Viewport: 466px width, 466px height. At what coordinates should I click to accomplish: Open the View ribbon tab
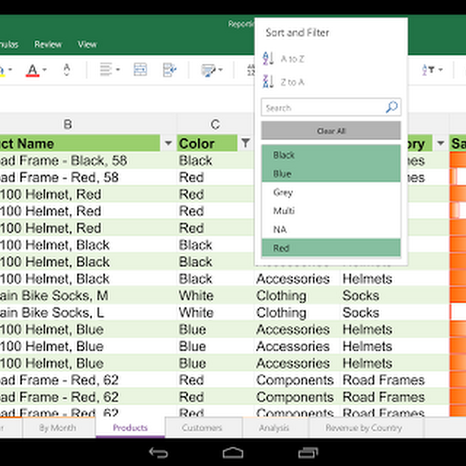(87, 45)
